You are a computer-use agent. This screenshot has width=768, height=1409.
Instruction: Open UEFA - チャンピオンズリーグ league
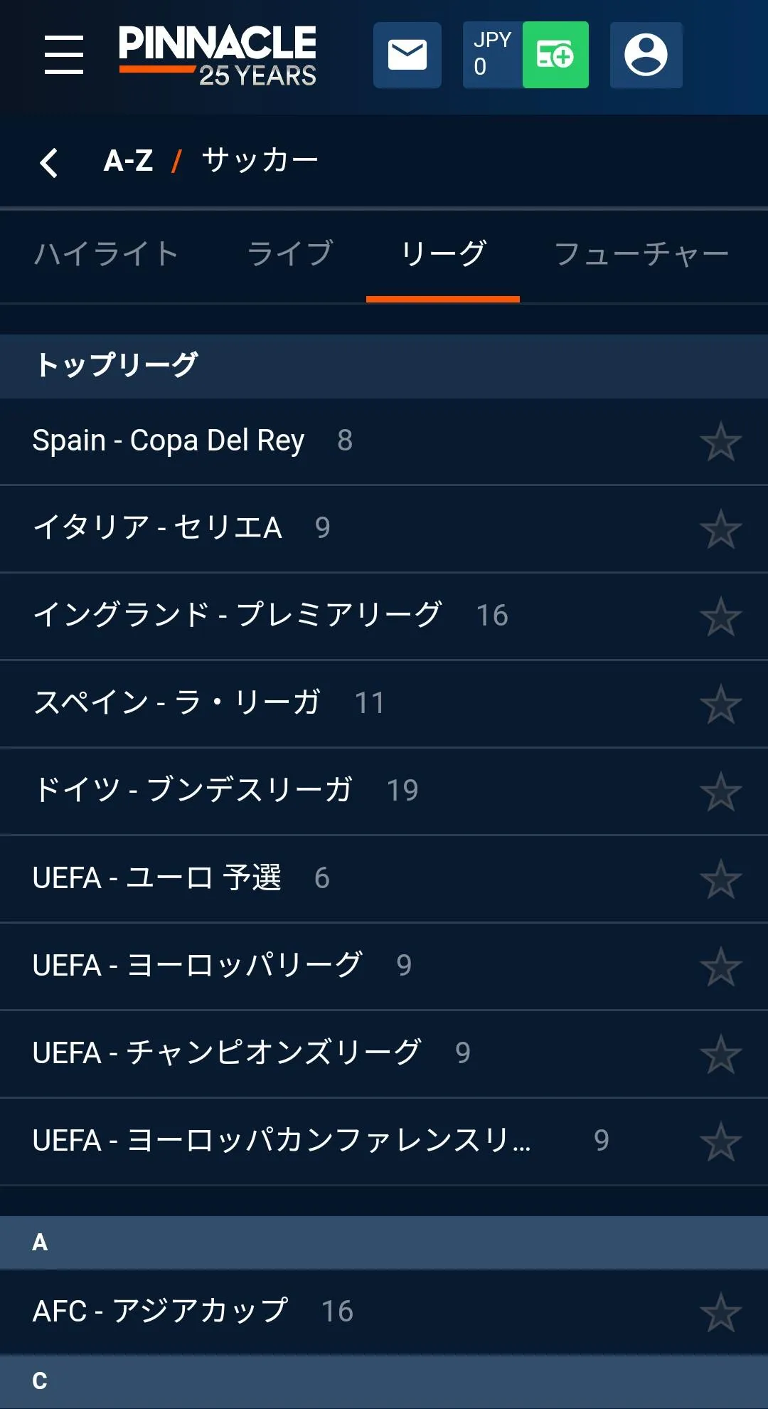click(228, 1053)
